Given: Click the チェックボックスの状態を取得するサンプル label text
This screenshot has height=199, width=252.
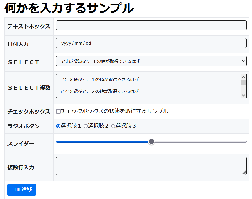Looking at the screenshot, I should 114,111.
